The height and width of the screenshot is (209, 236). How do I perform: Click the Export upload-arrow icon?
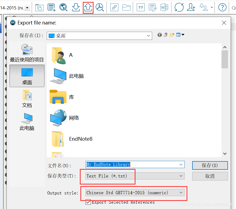[x=88, y=7]
